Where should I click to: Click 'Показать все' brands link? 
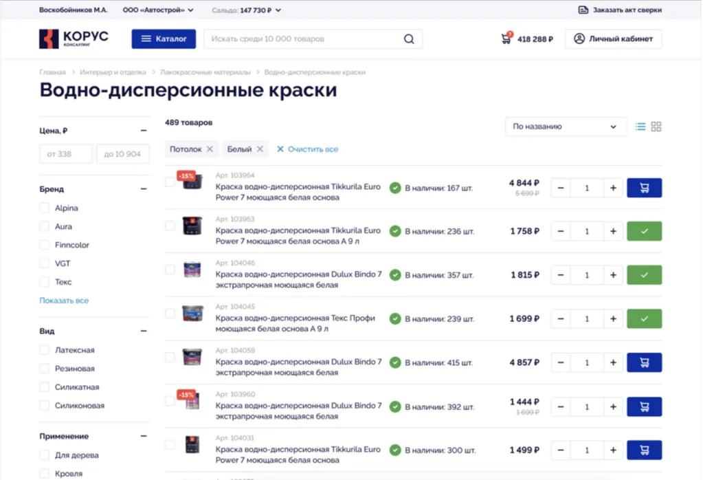[x=64, y=301]
